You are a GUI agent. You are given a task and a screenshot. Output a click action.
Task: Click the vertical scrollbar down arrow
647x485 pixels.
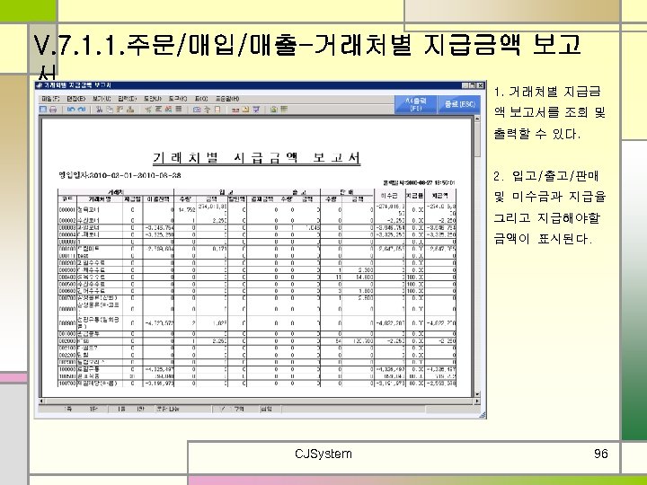(477, 394)
